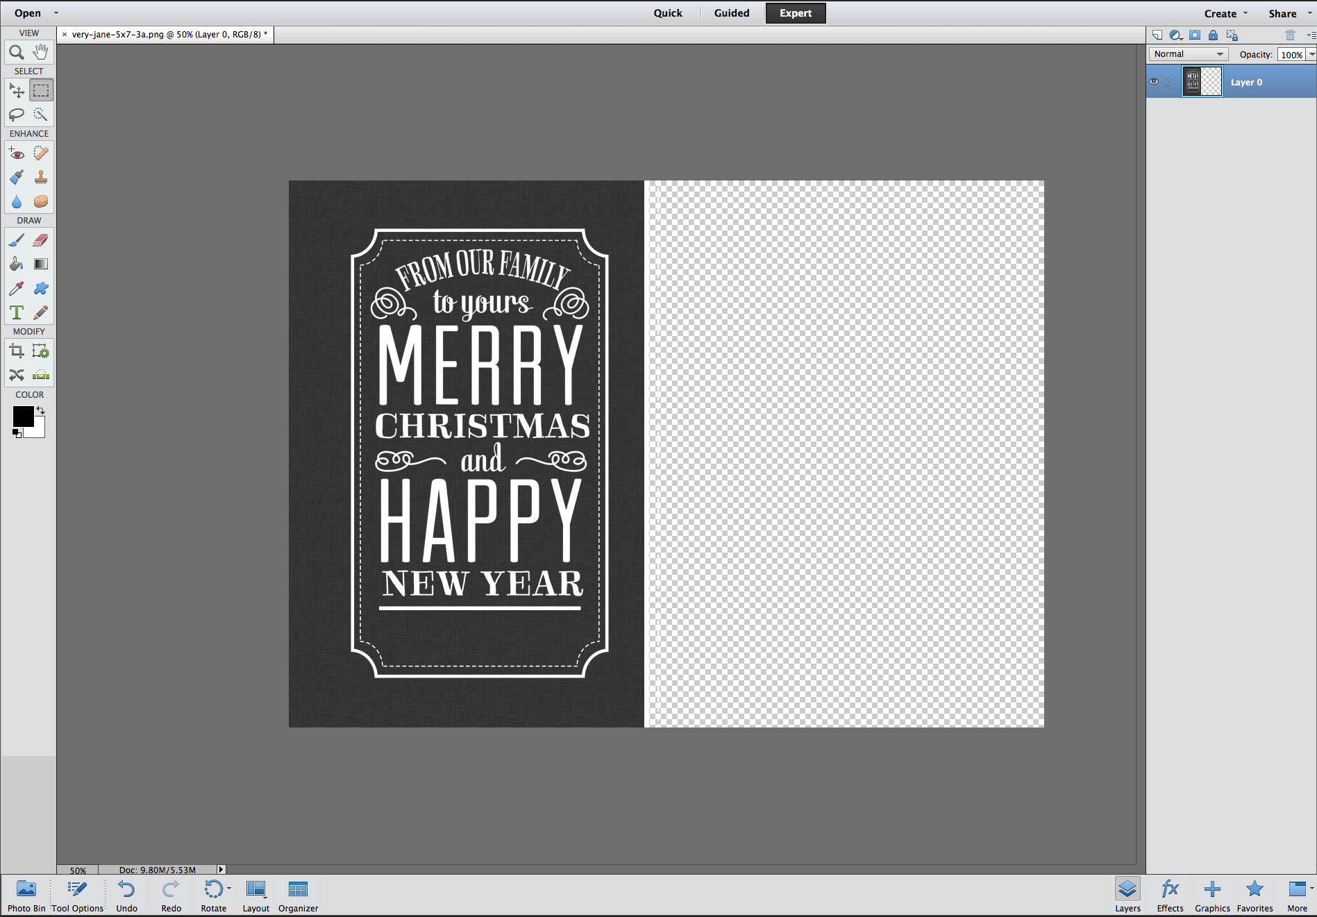The image size is (1317, 917).
Task: Select the Quick Selection tool
Action: pyautogui.click(x=41, y=115)
